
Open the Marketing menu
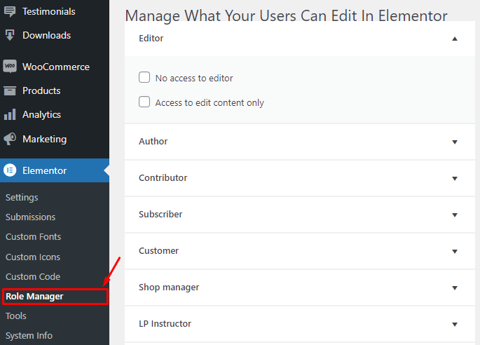coord(44,139)
